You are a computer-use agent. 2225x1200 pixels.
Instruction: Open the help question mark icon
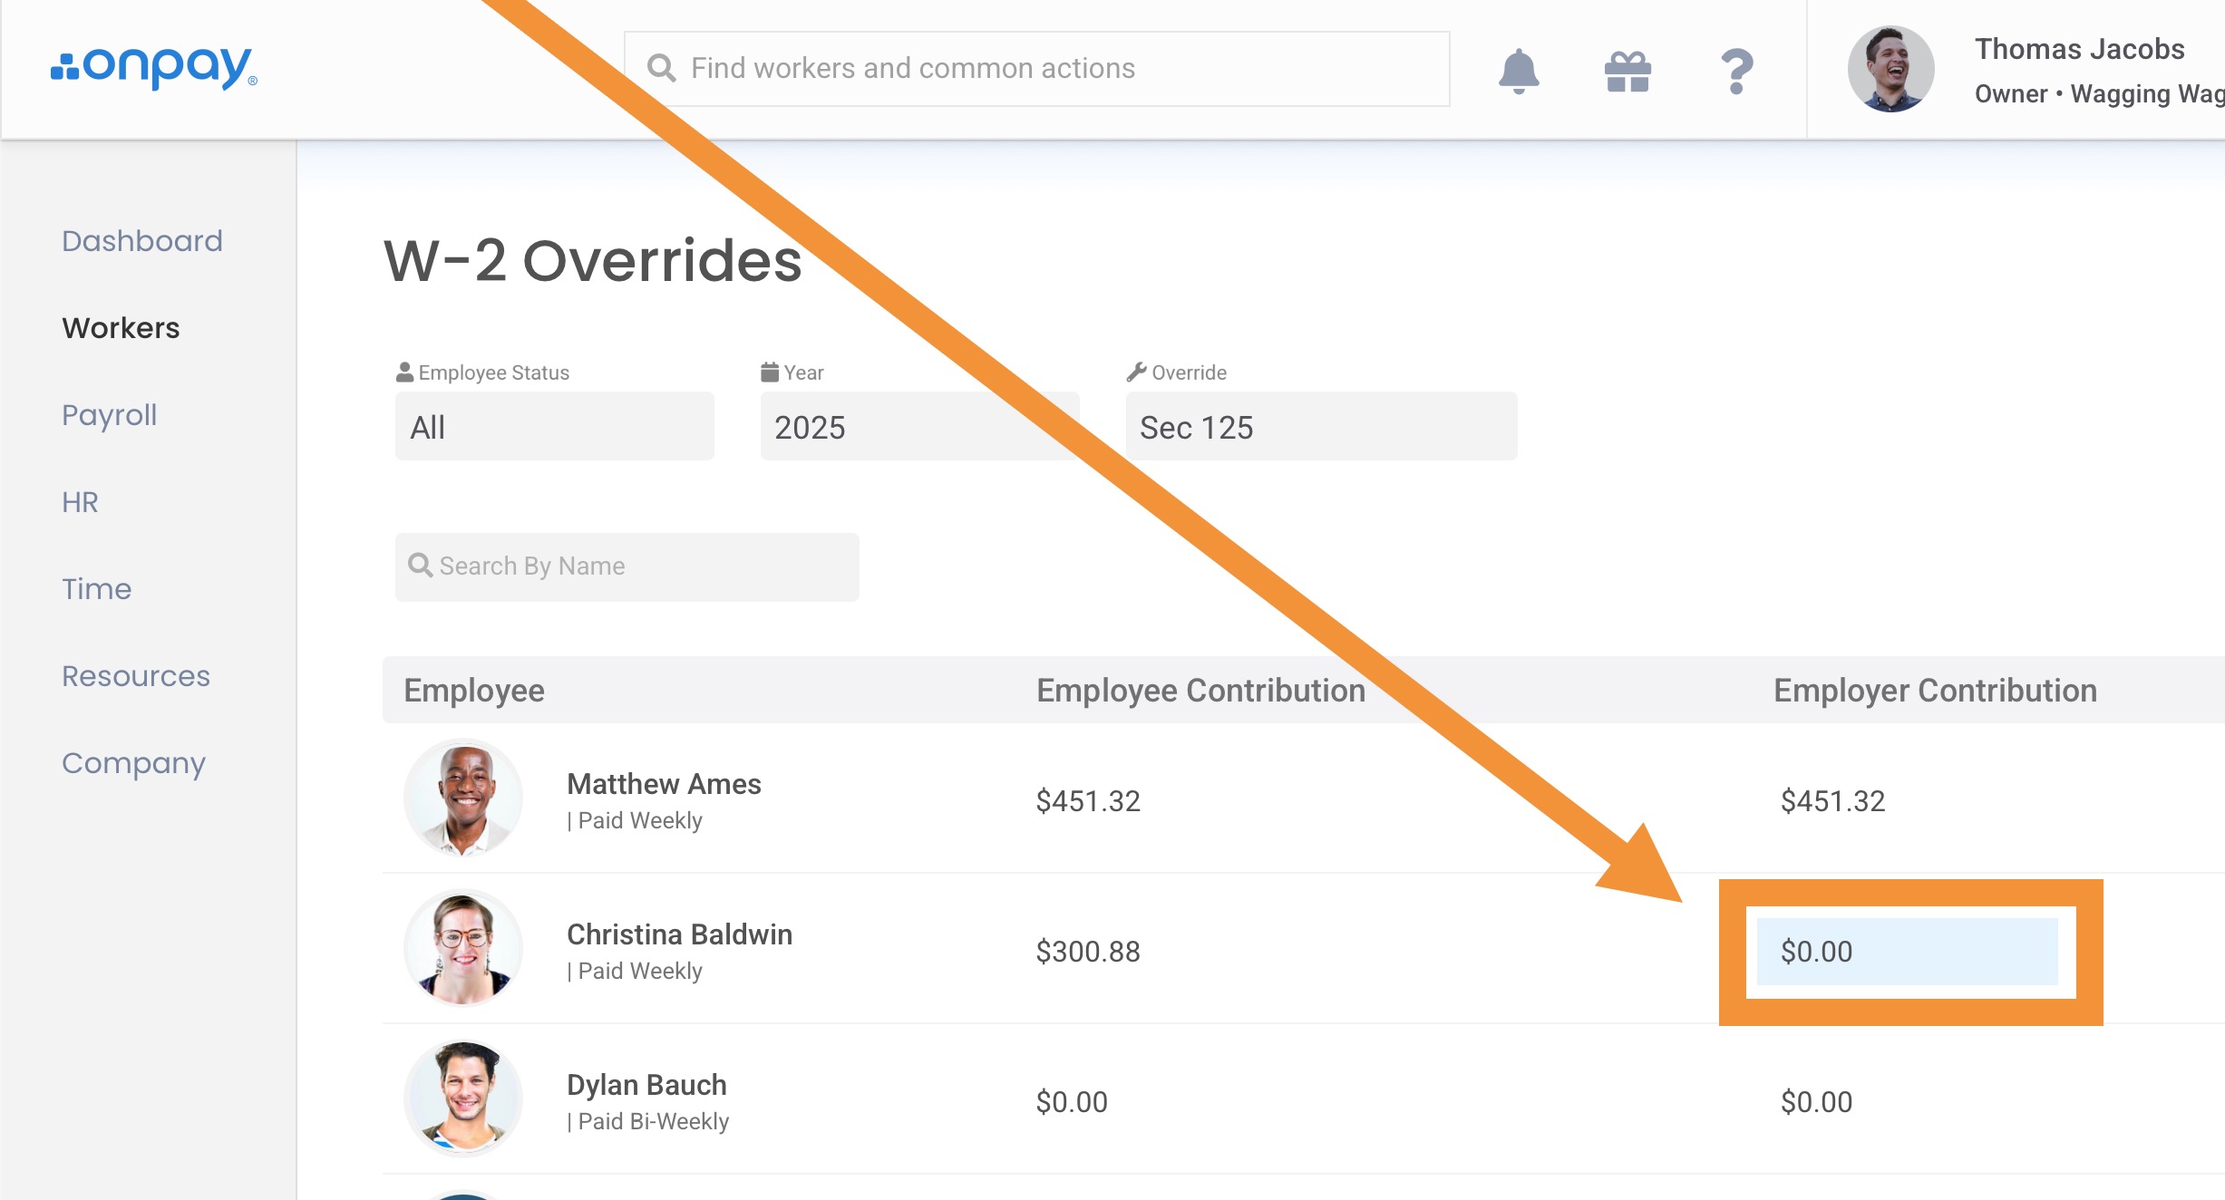coord(1736,71)
